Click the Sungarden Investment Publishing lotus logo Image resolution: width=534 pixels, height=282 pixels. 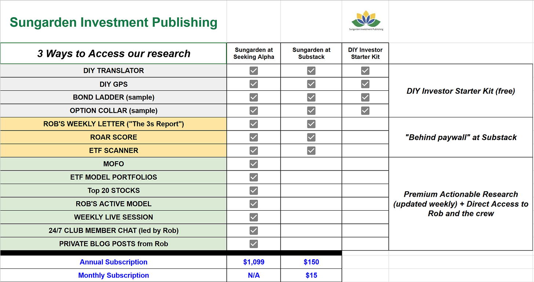coord(365,21)
